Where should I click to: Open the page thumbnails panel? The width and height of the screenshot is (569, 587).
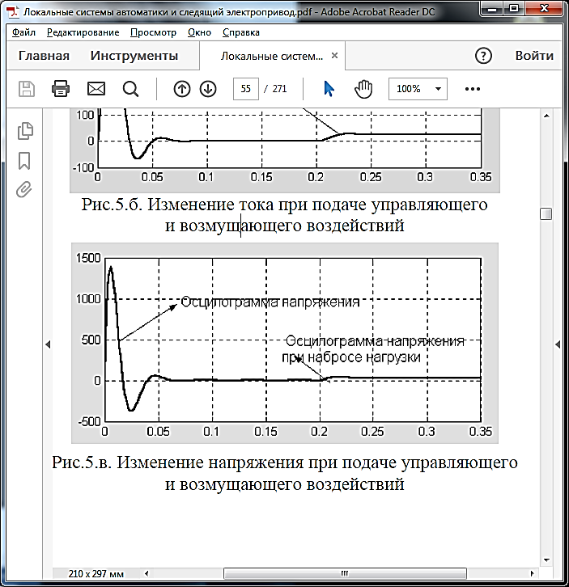(25, 130)
